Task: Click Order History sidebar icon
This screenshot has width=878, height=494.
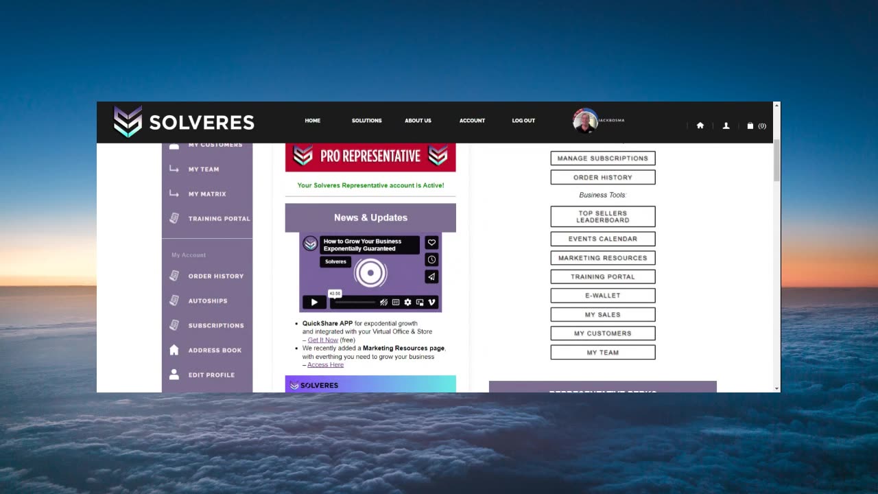Action: point(174,276)
